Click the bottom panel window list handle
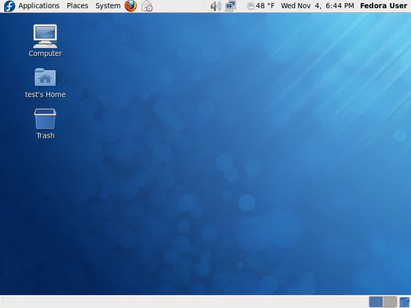 click(3, 302)
